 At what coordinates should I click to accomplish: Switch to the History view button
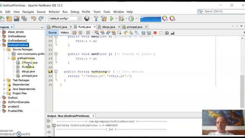click(65, 33)
